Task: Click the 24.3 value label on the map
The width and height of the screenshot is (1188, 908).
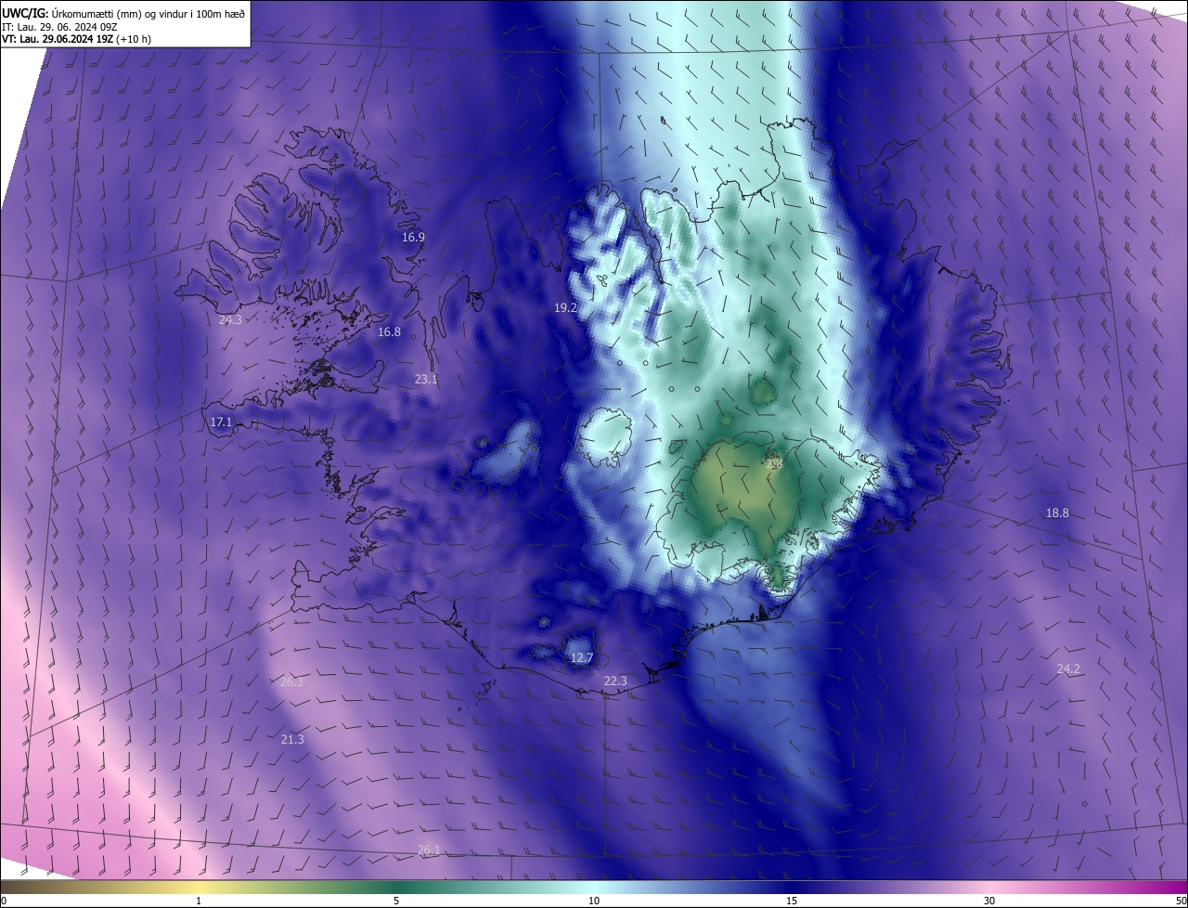Action: point(230,320)
